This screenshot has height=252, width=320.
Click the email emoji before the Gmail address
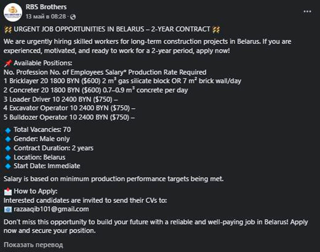pos(8,210)
